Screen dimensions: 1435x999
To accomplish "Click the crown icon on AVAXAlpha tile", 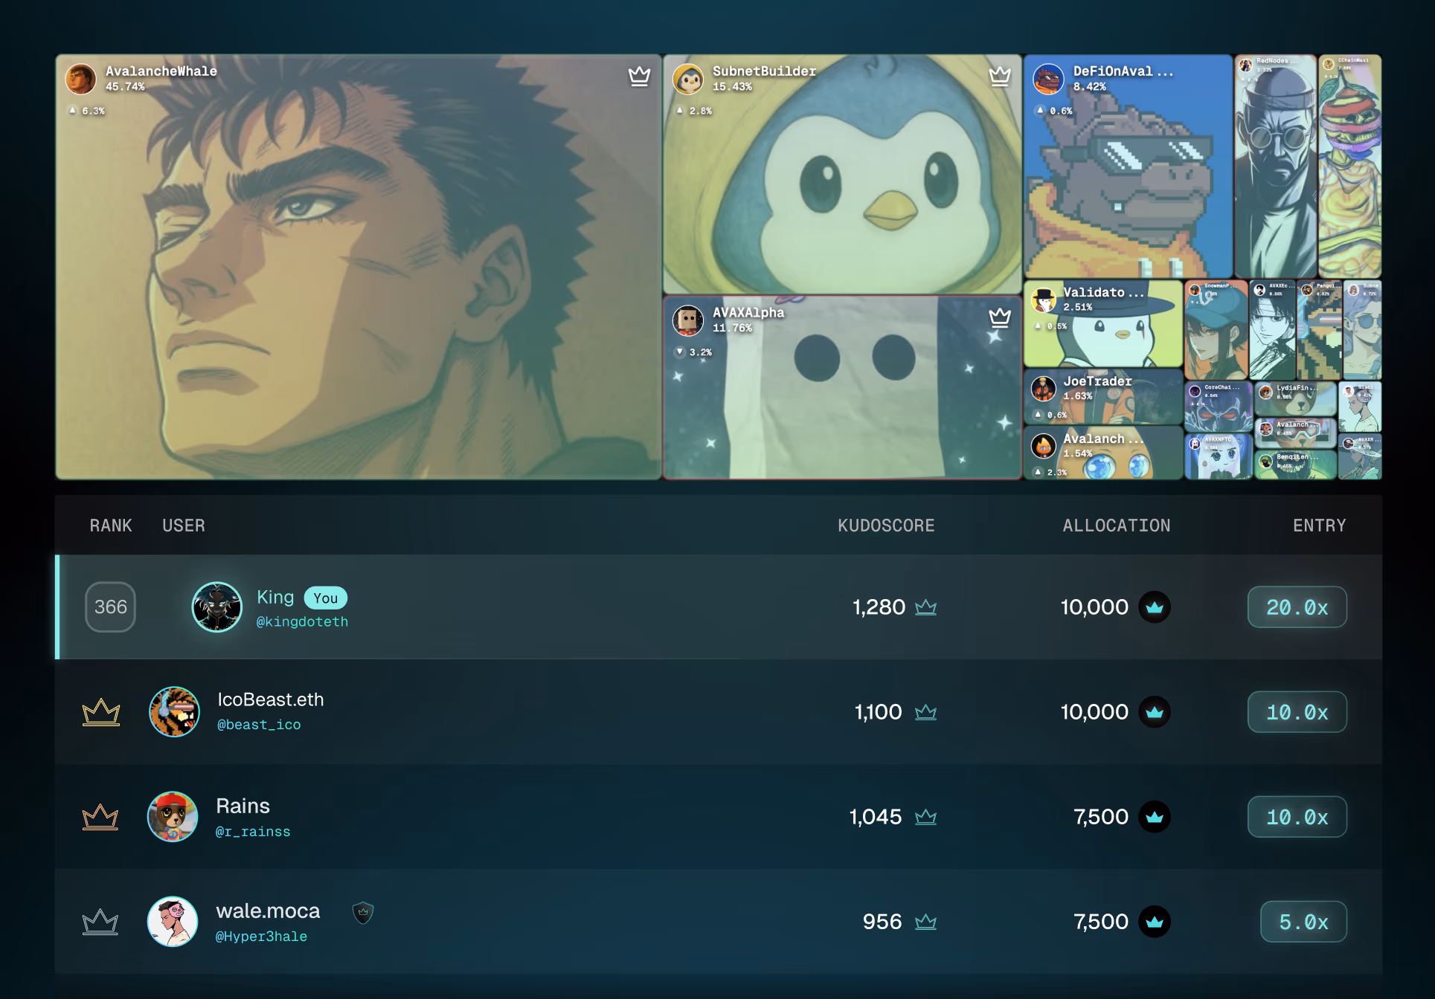I will pyautogui.click(x=999, y=317).
